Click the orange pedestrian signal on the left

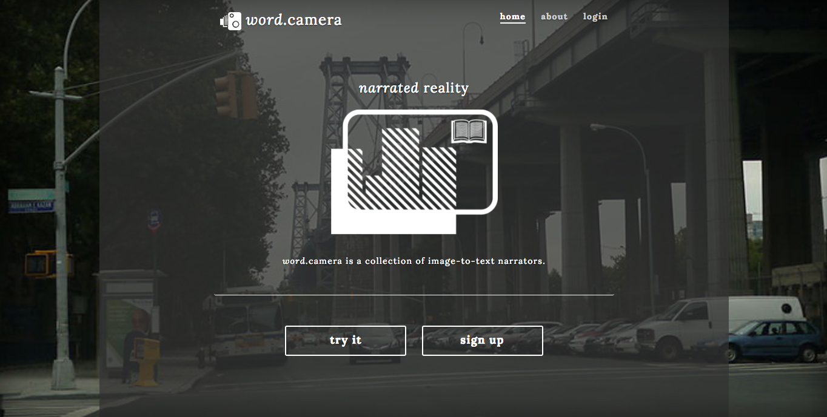[38, 263]
